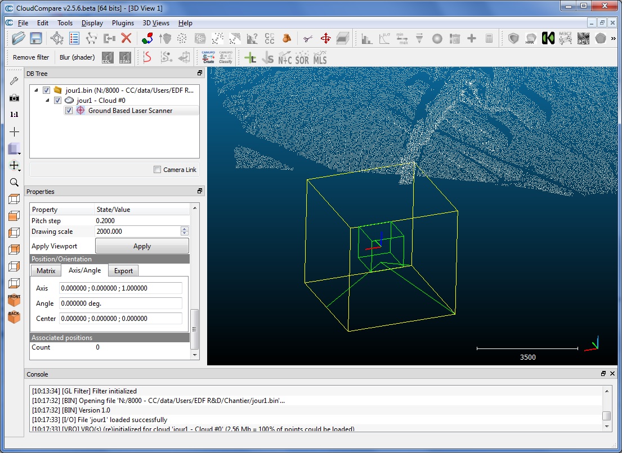Select the Axis/Angle tab
Screen dimensions: 622x453
click(x=84, y=270)
